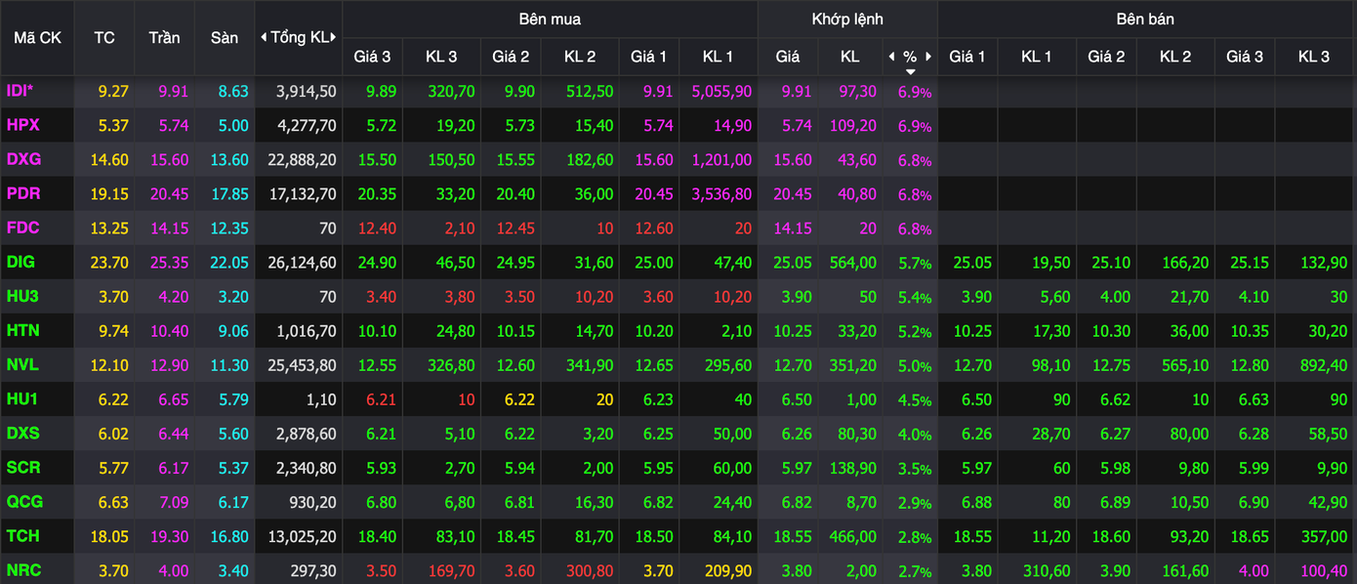1357x584 pixels.
Task: Click the Tổng KL column header label
Action: point(300,38)
